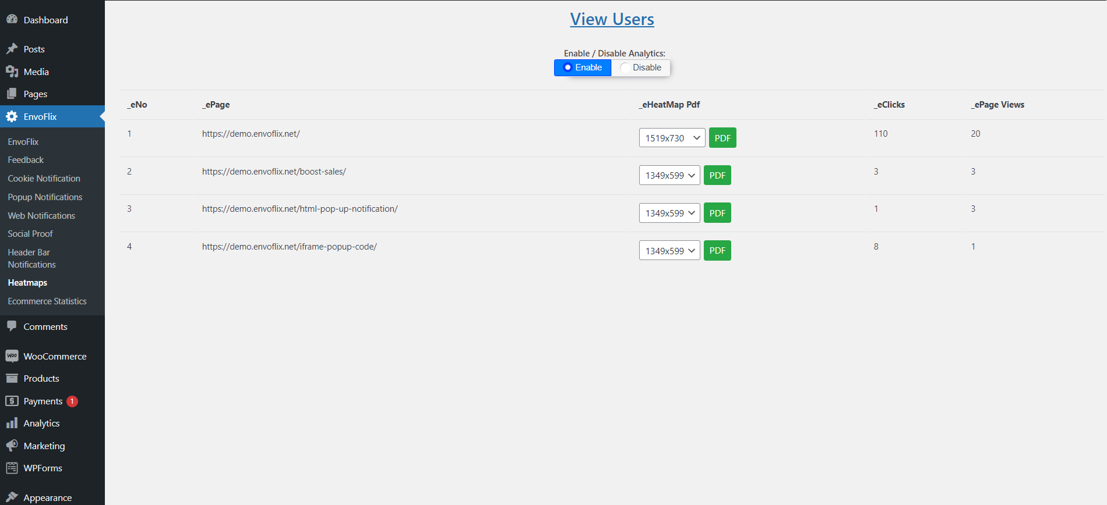The image size is (1107, 505).
Task: Click the 20 page views value
Action: tap(975, 134)
